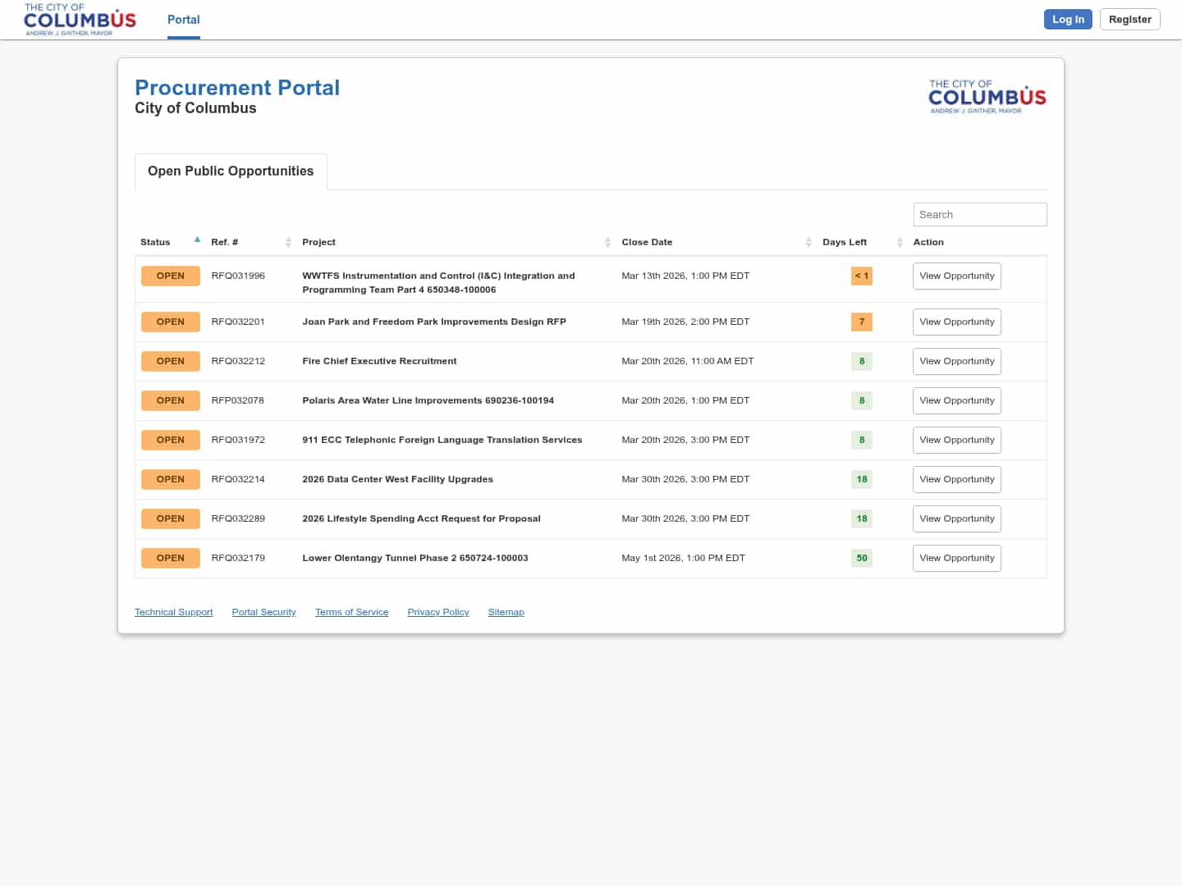View opportunity for Lower Olentangy Tunnel Phase 2
The height and width of the screenshot is (886, 1182).
click(956, 558)
